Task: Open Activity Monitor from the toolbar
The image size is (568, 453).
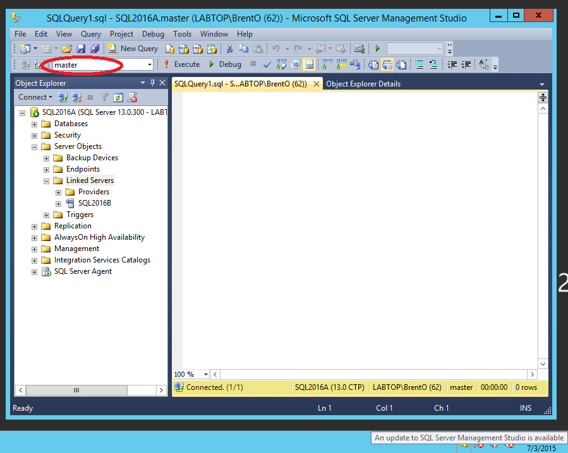Action: point(359,49)
